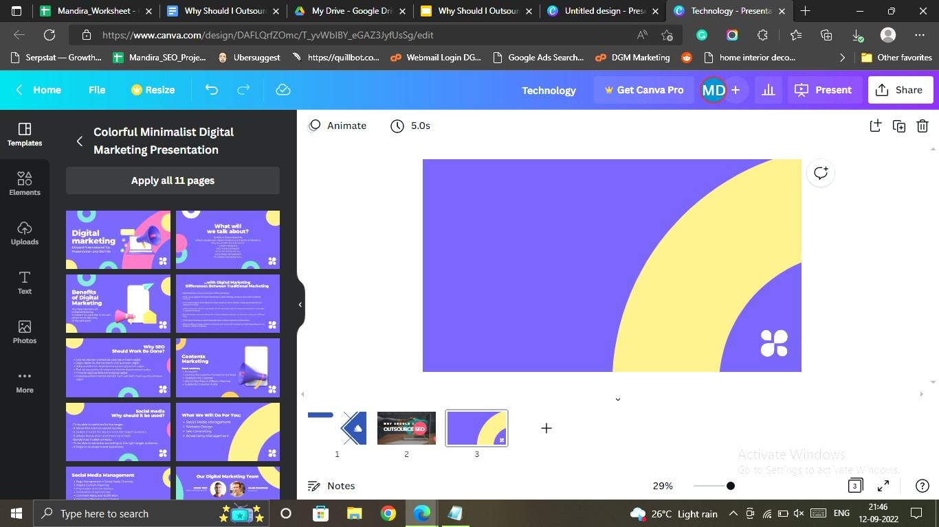The height and width of the screenshot is (527, 939).
Task: Click the 29% zoom percentage
Action: 663,486
